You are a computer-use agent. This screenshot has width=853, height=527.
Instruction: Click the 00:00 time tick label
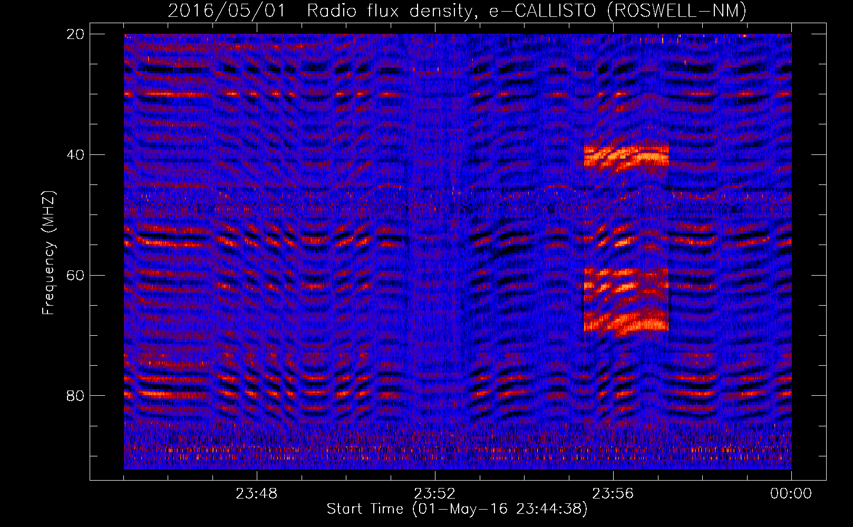click(791, 494)
